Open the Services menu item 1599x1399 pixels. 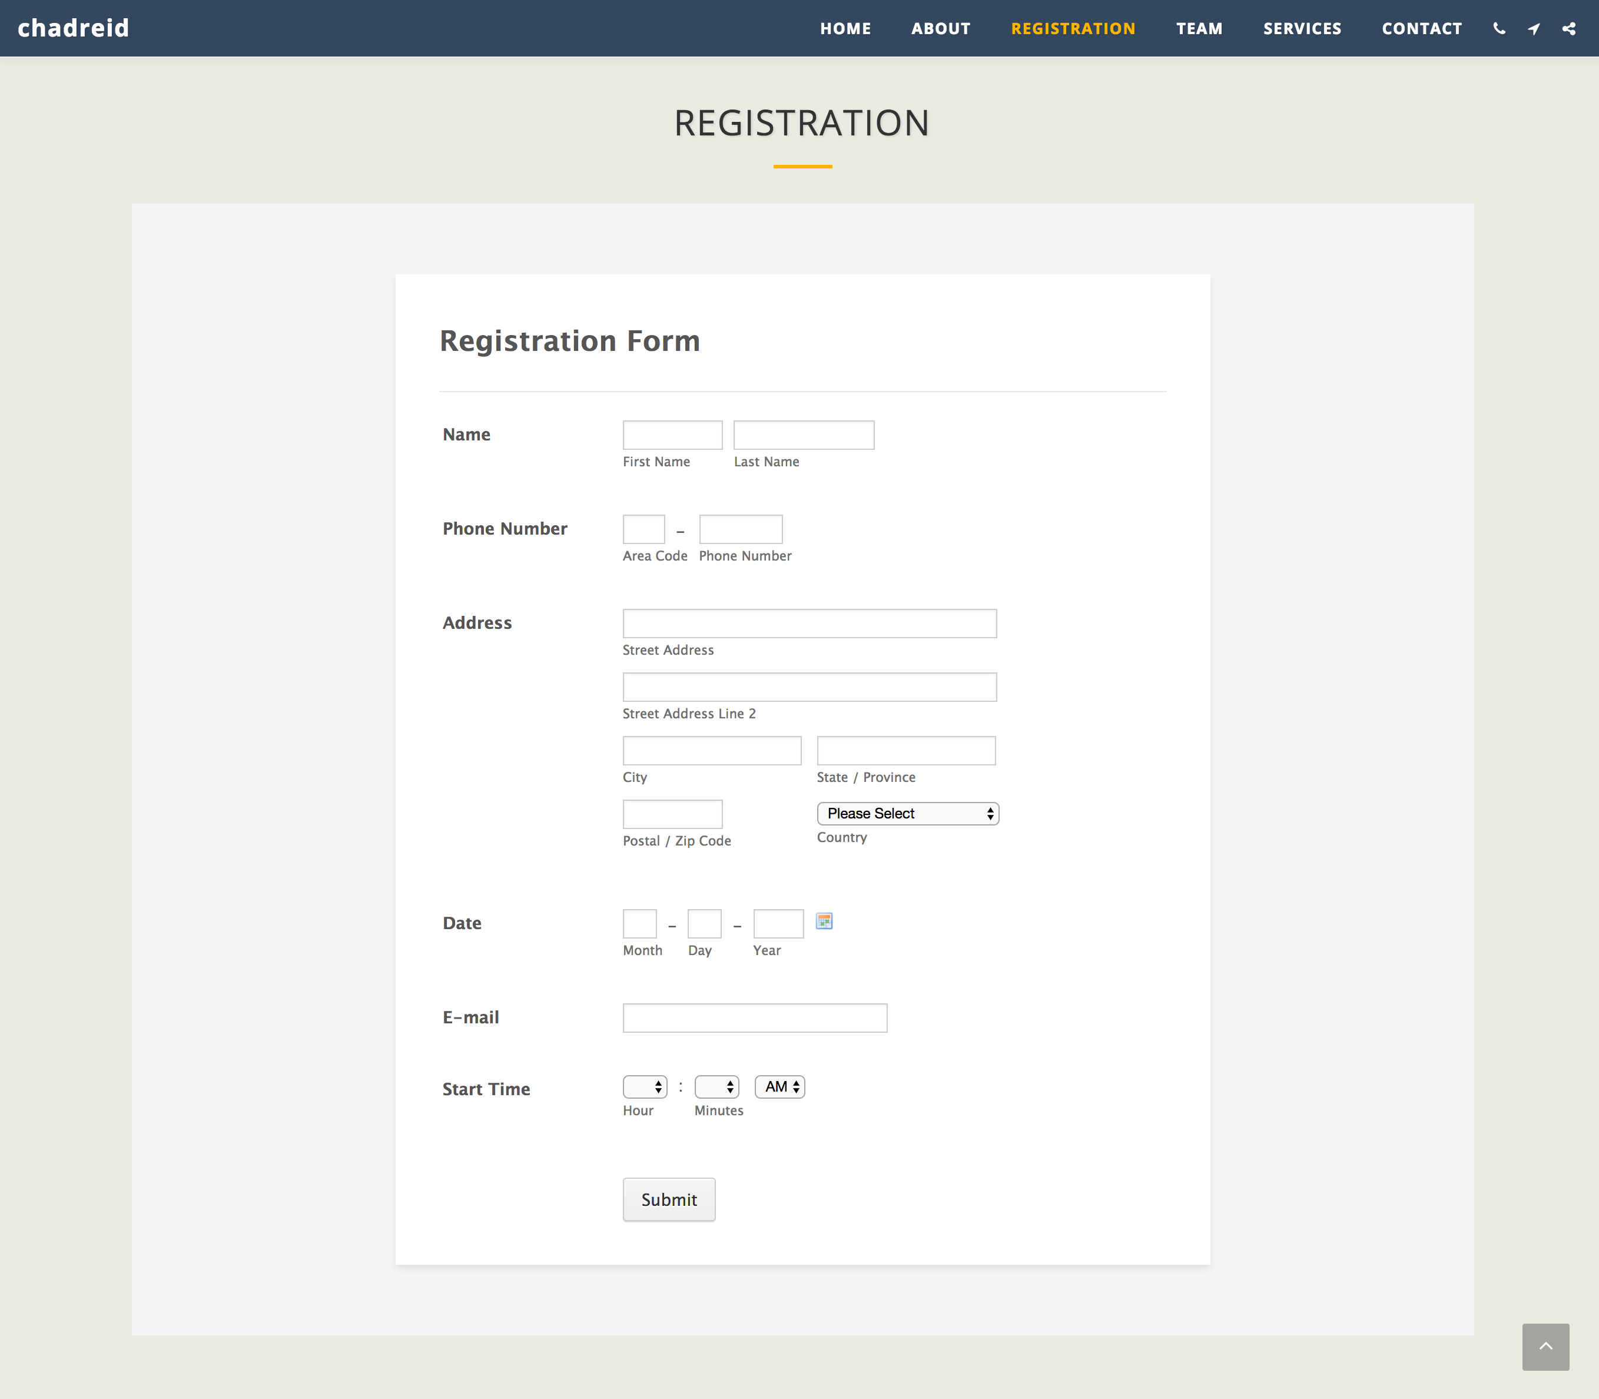tap(1302, 29)
